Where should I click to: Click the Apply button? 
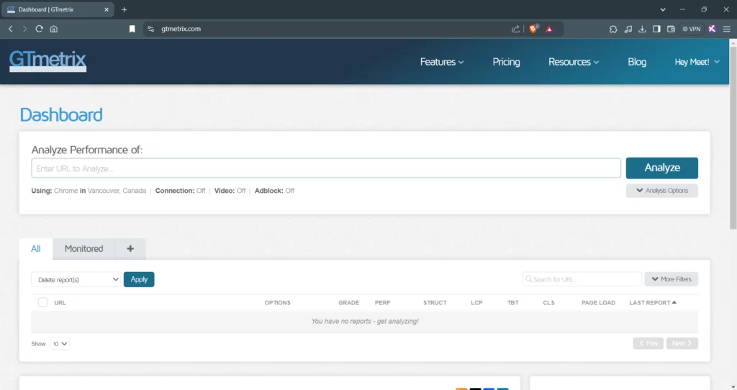point(139,280)
